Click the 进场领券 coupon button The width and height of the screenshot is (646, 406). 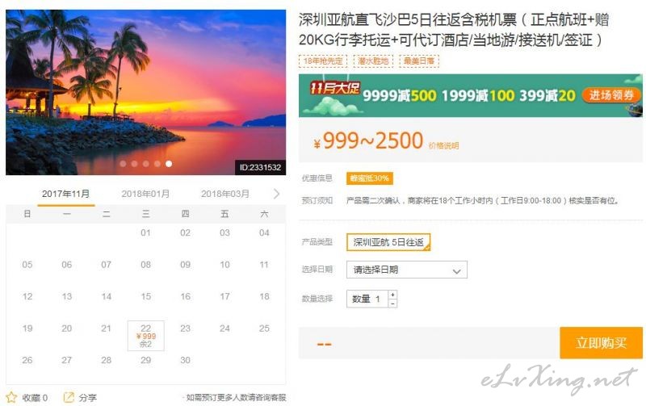(611, 95)
